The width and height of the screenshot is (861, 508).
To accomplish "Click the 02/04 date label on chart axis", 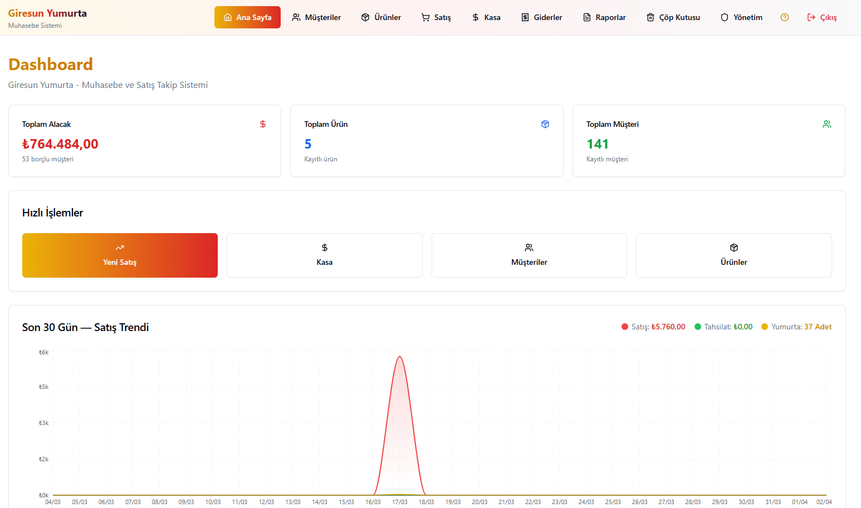I will 824,502.
